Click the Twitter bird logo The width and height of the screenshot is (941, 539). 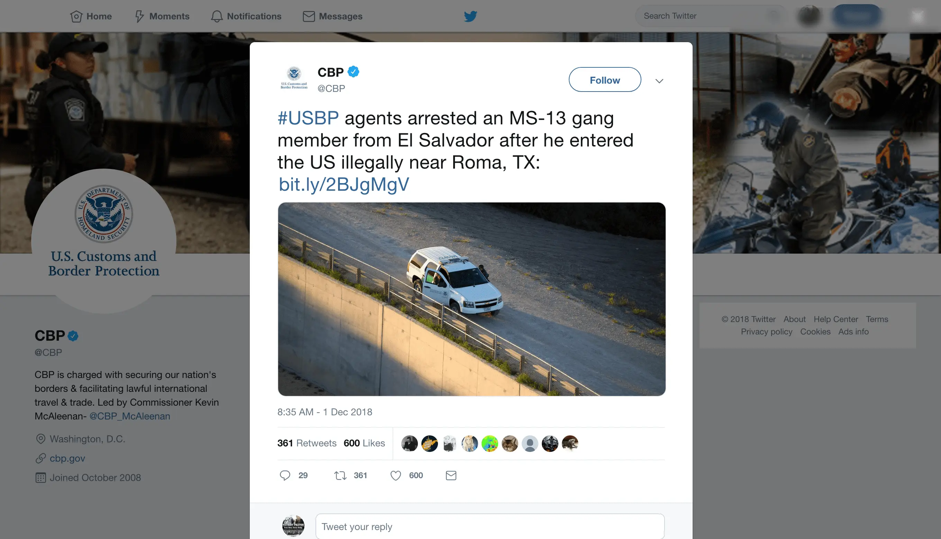point(470,16)
